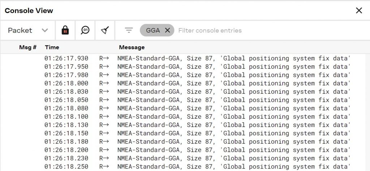
Task: Click the Message column header
Action: coord(132,47)
